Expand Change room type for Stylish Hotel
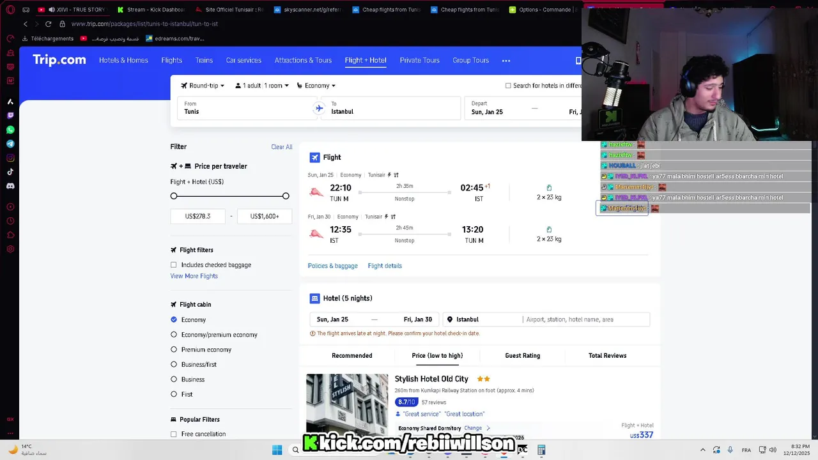 coord(477,428)
